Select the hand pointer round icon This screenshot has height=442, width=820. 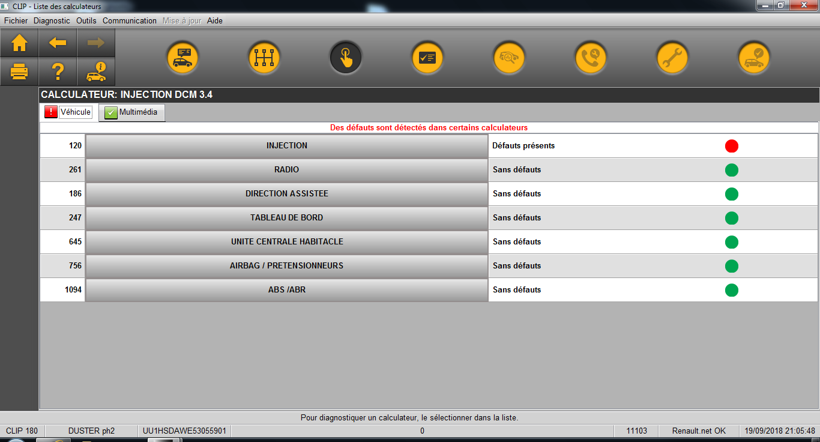coord(346,58)
